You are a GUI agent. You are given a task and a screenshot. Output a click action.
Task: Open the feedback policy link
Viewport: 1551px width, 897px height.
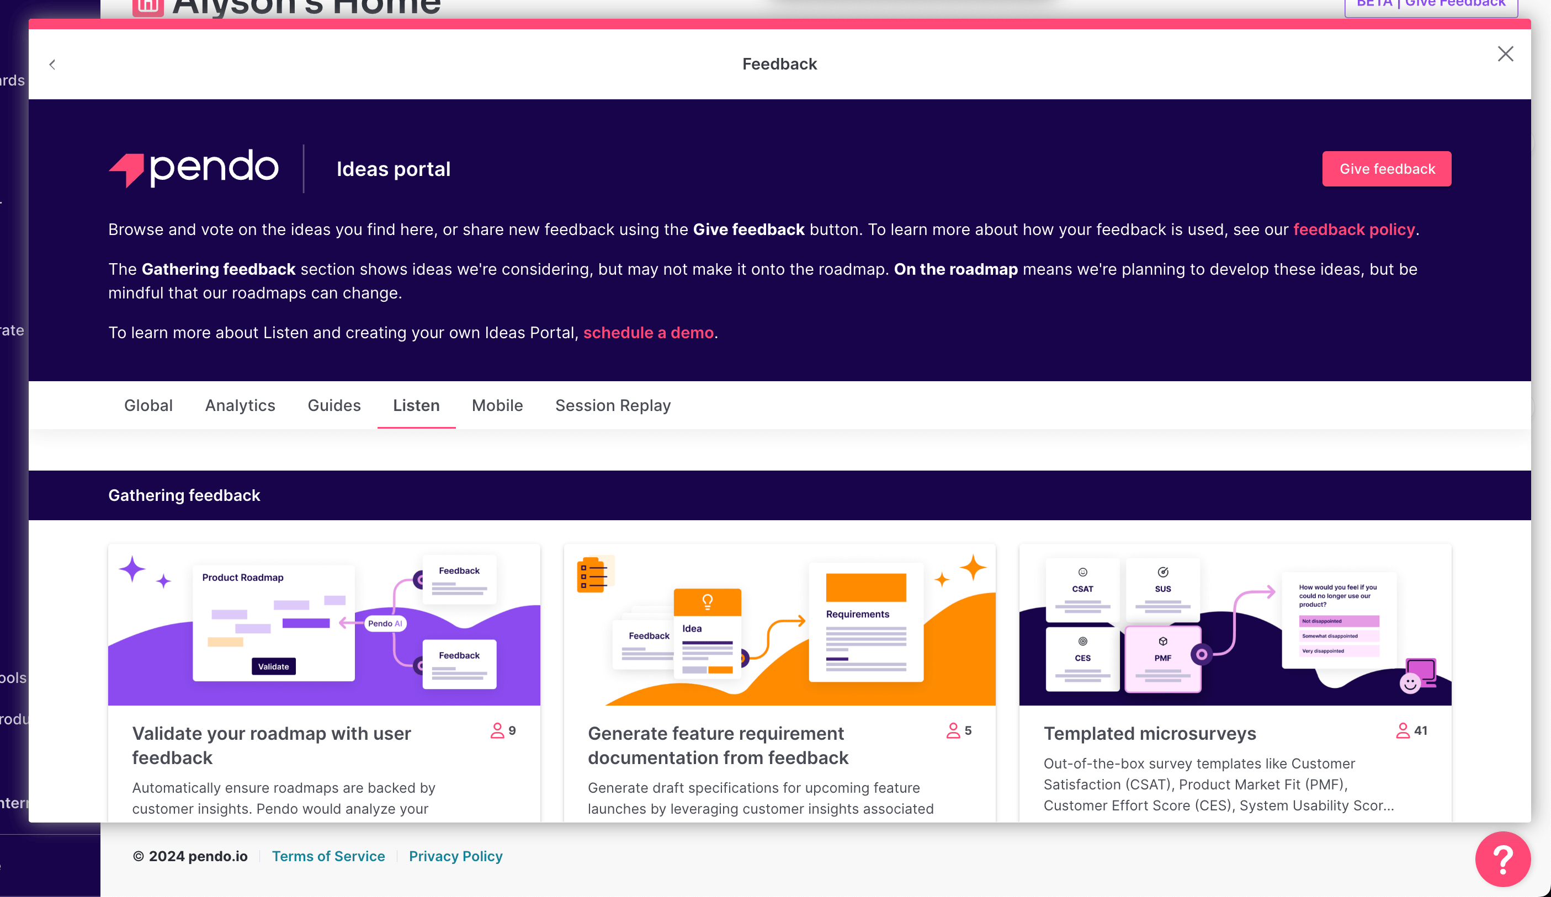point(1354,229)
